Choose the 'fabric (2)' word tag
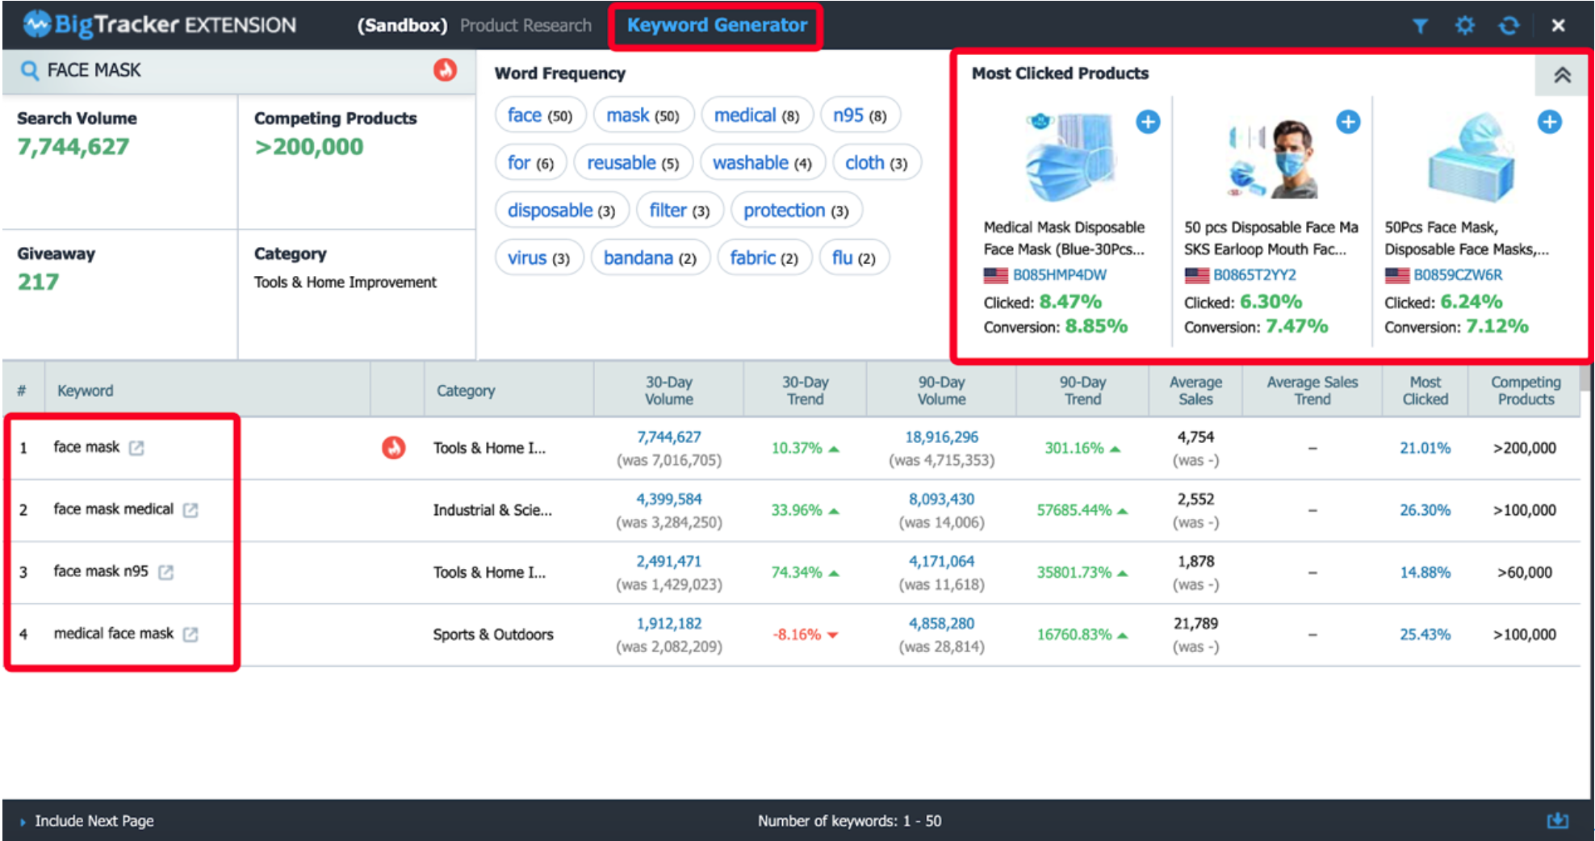Viewport: 1595px width, 841px height. click(764, 258)
